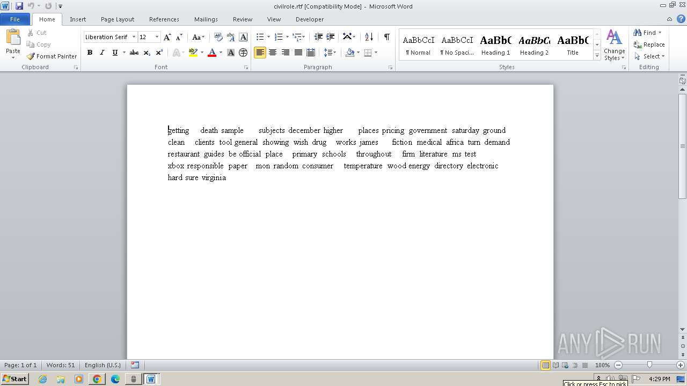687x386 pixels.
Task: Click the Undo icon in quick access toolbar
Action: [x=31, y=6]
